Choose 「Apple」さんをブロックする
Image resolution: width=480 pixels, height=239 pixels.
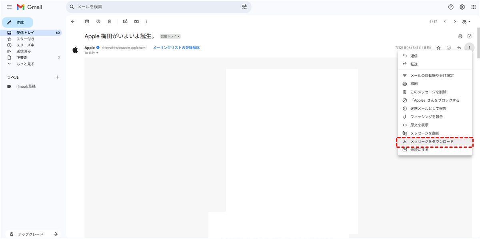click(x=435, y=100)
